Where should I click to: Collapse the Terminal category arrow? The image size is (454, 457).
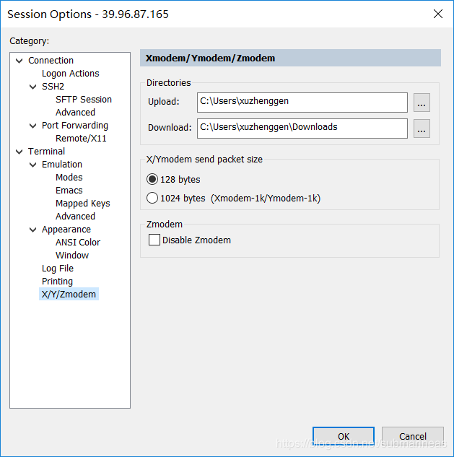click(x=19, y=152)
